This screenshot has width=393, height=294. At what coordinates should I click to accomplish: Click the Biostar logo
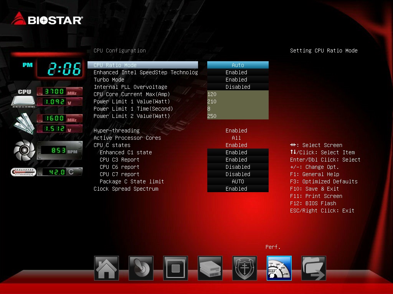[47, 19]
